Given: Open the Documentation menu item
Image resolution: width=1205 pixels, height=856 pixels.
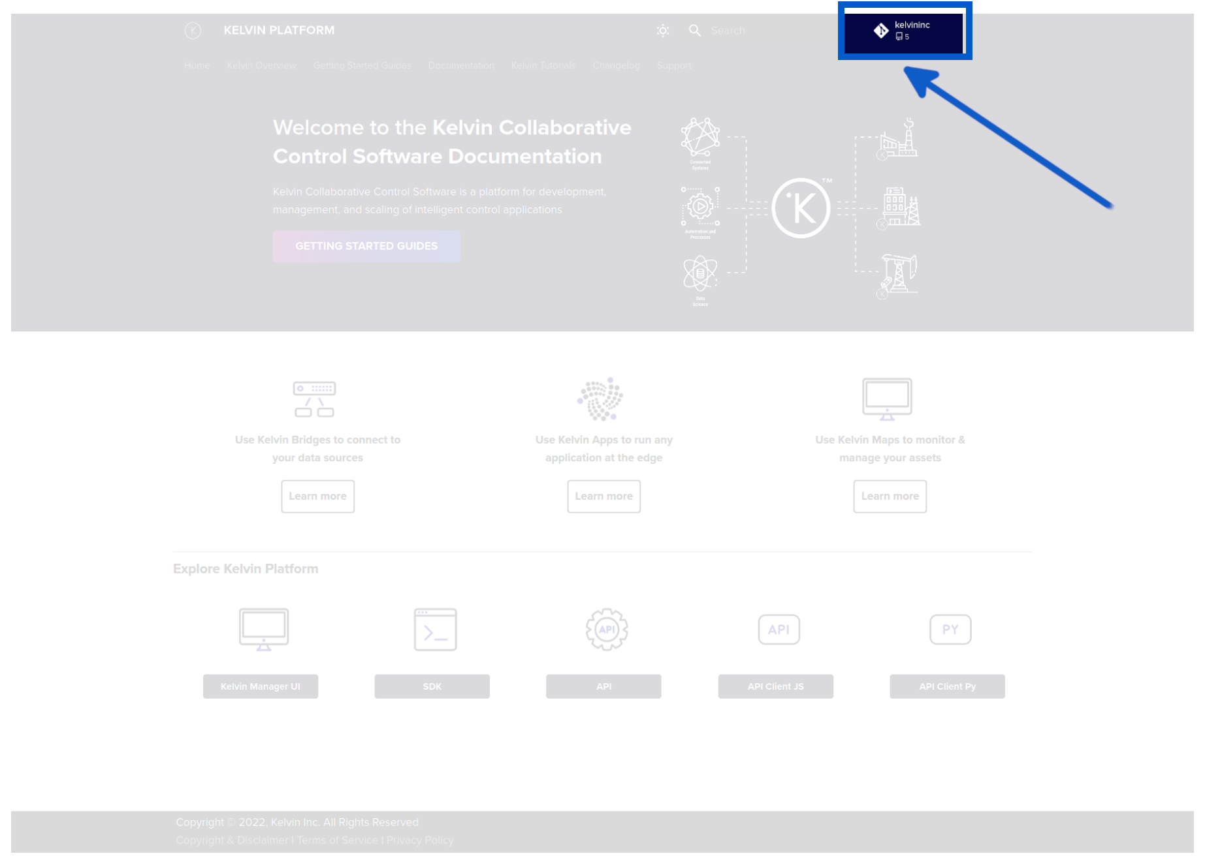Looking at the screenshot, I should click(461, 65).
